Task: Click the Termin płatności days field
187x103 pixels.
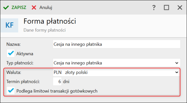Action: click(57, 81)
